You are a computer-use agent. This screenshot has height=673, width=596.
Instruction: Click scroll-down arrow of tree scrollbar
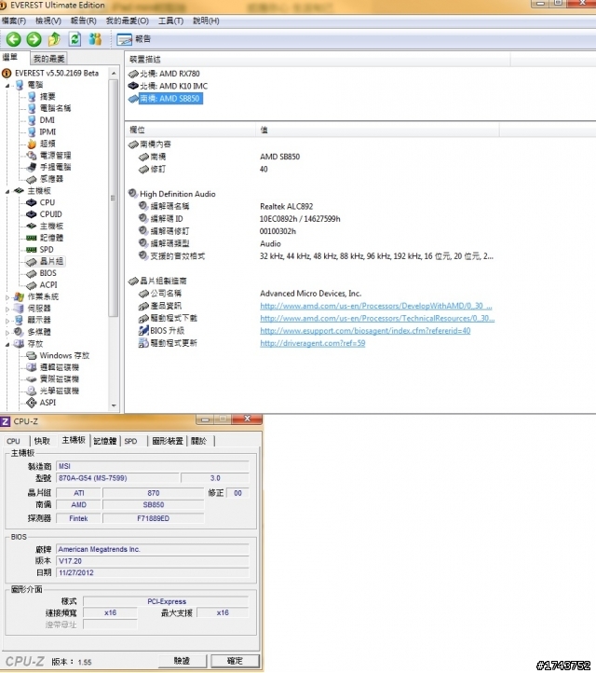pos(114,405)
